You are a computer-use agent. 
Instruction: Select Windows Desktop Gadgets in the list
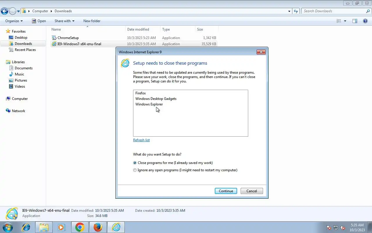coord(156,99)
